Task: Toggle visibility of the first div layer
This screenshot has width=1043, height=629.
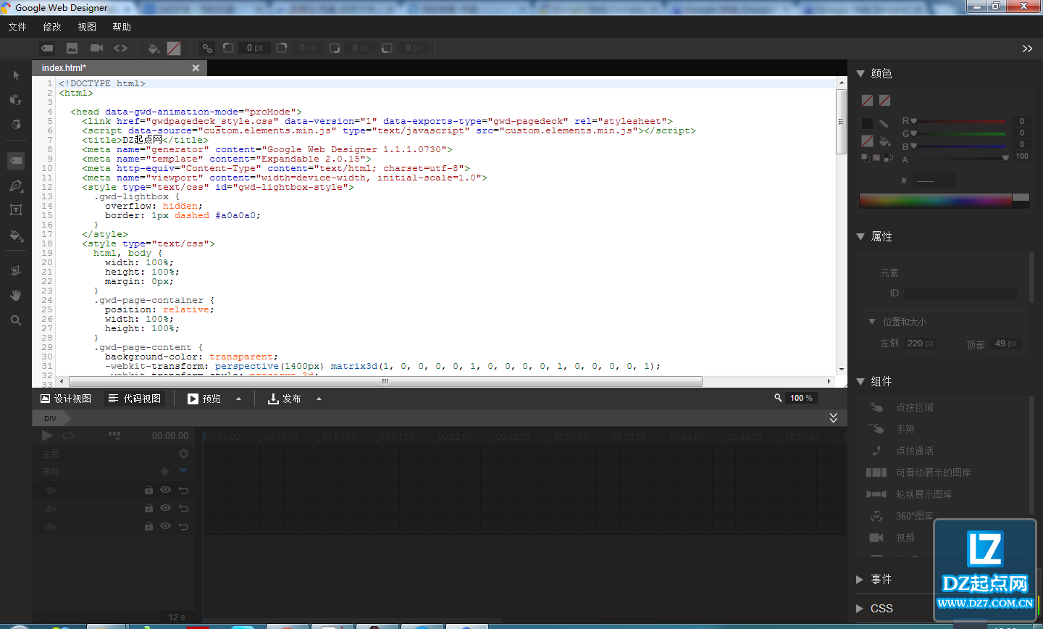Action: 165,490
